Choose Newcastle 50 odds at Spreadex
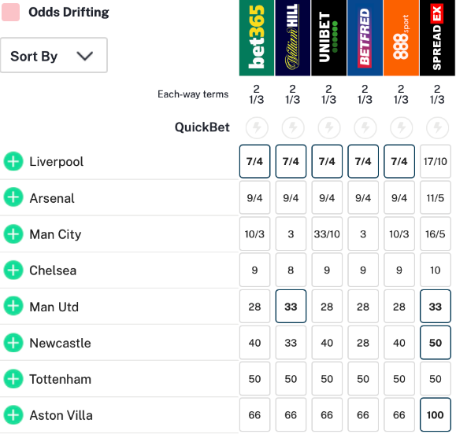 pos(436,343)
